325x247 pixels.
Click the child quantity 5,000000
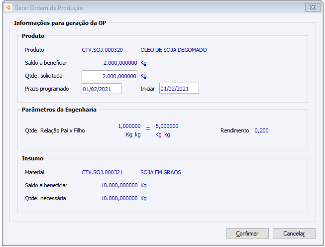coord(167,126)
